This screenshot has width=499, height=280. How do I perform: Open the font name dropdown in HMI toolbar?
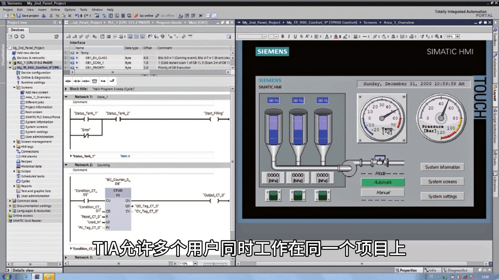264,37
